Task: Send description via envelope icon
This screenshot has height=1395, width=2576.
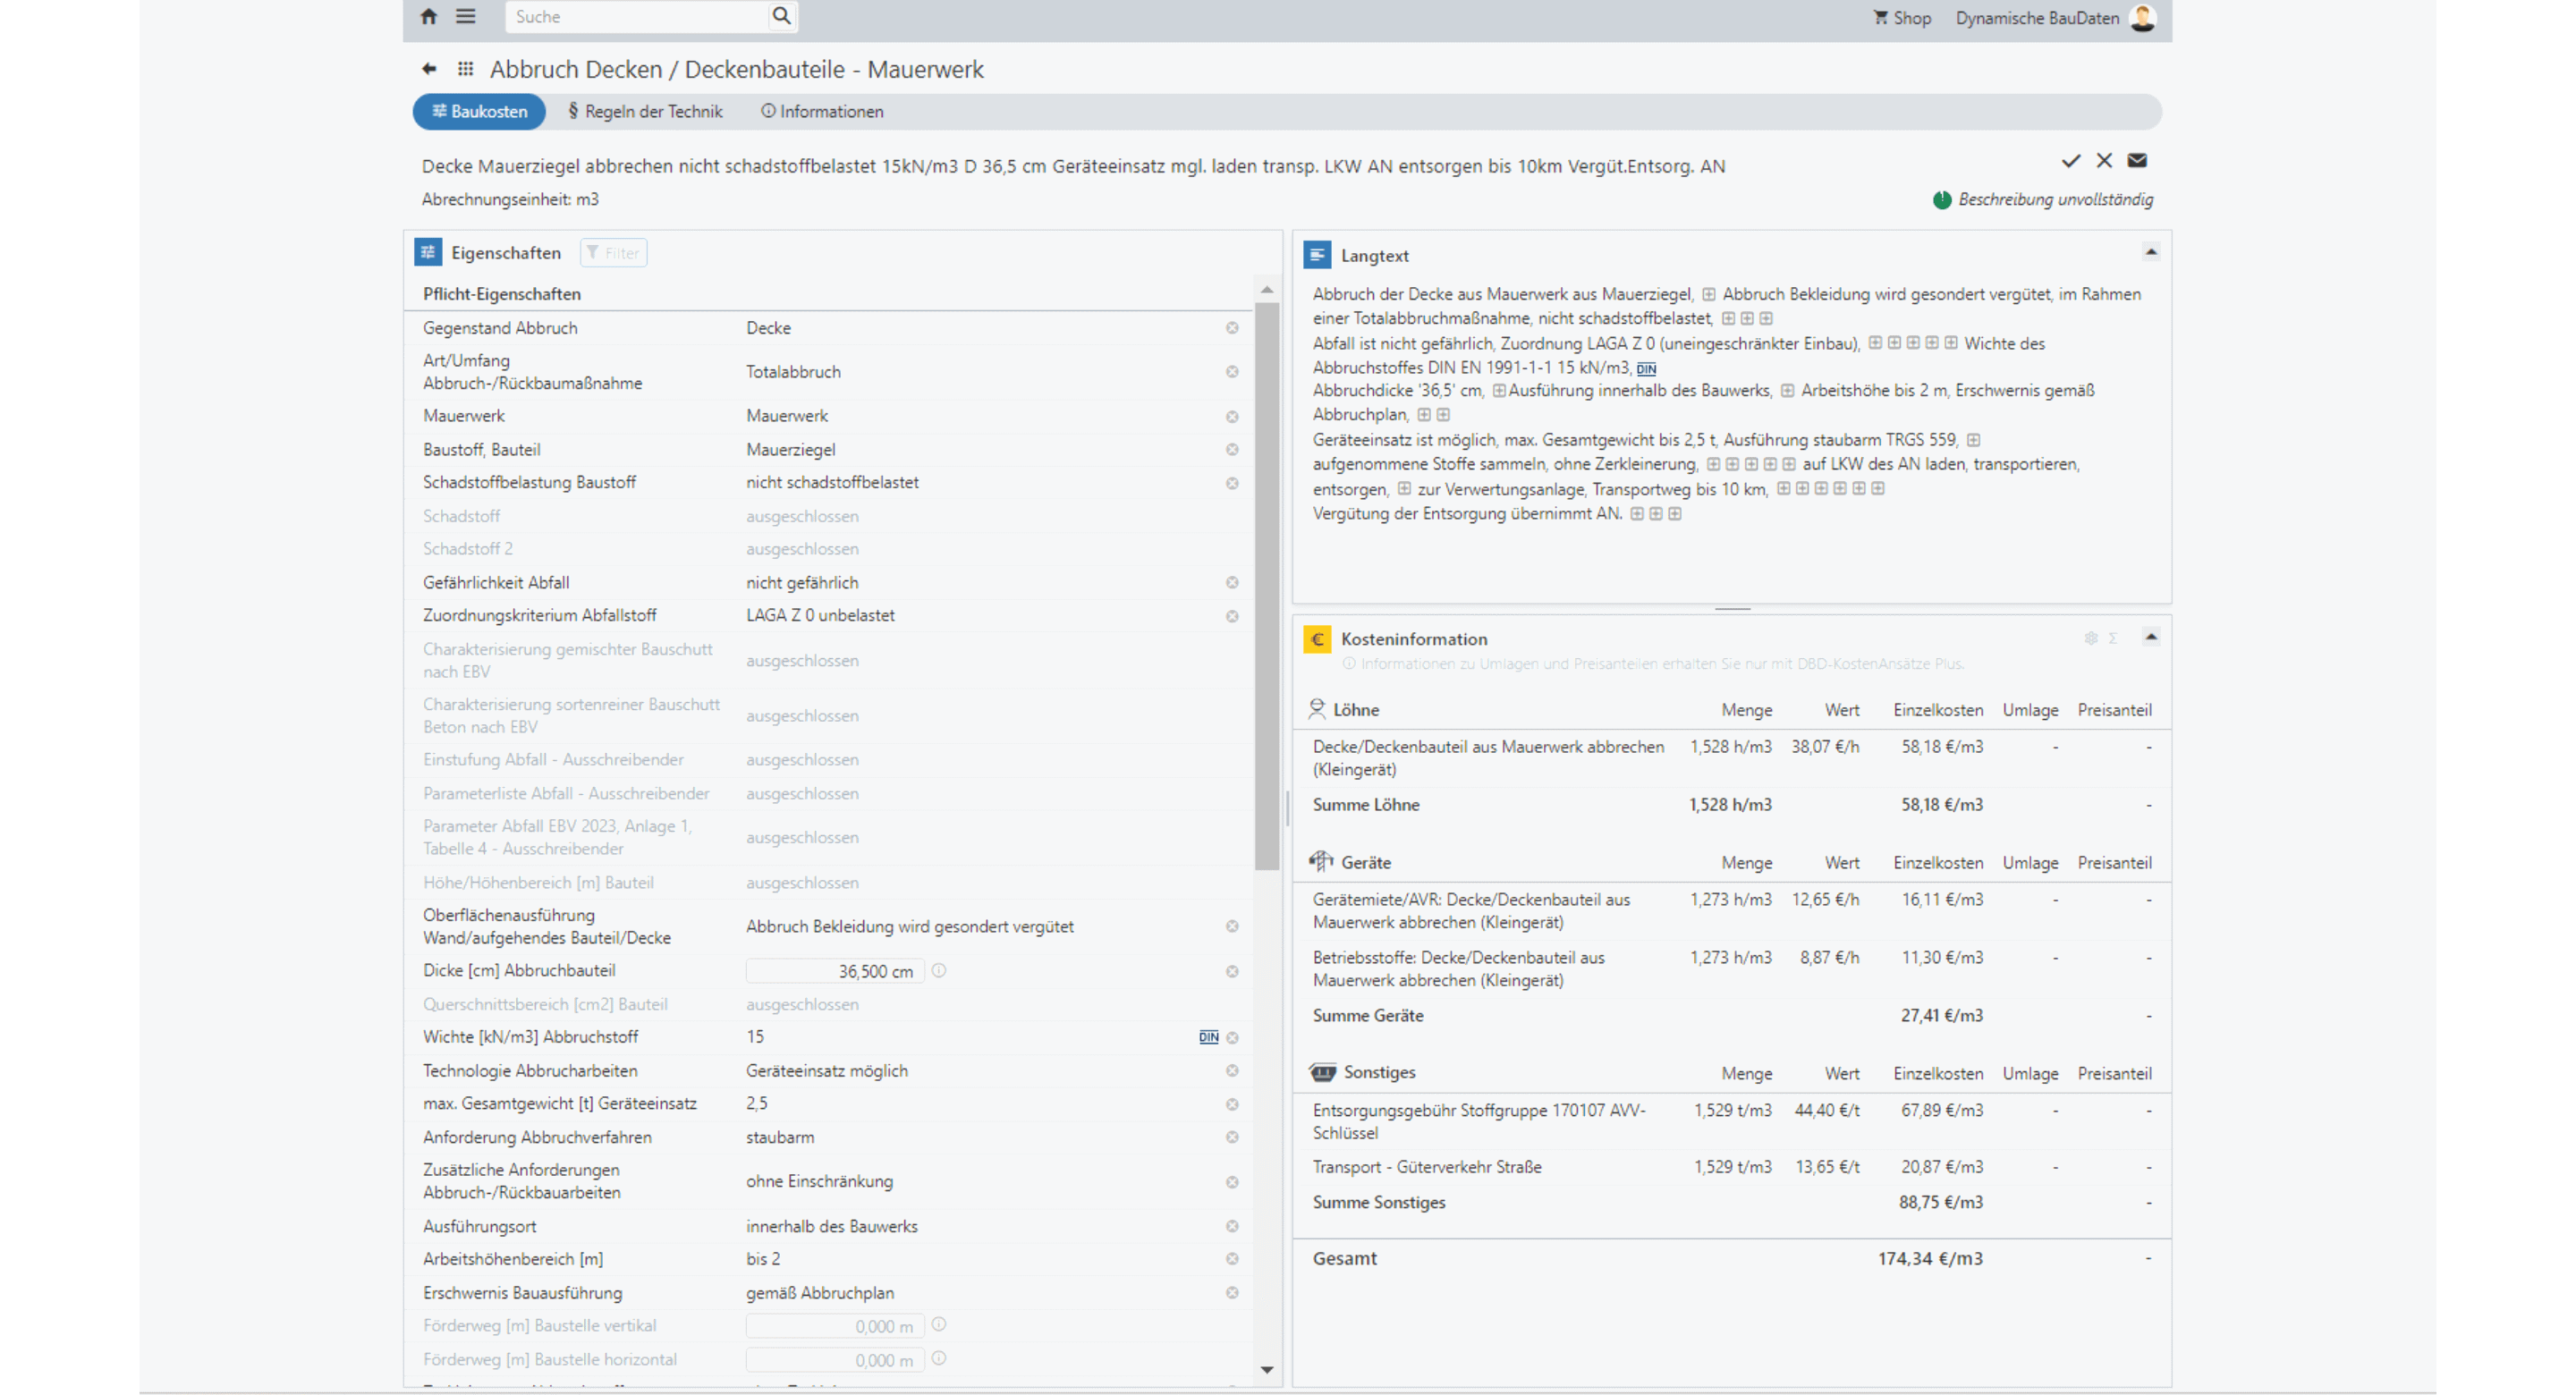Action: click(2137, 161)
